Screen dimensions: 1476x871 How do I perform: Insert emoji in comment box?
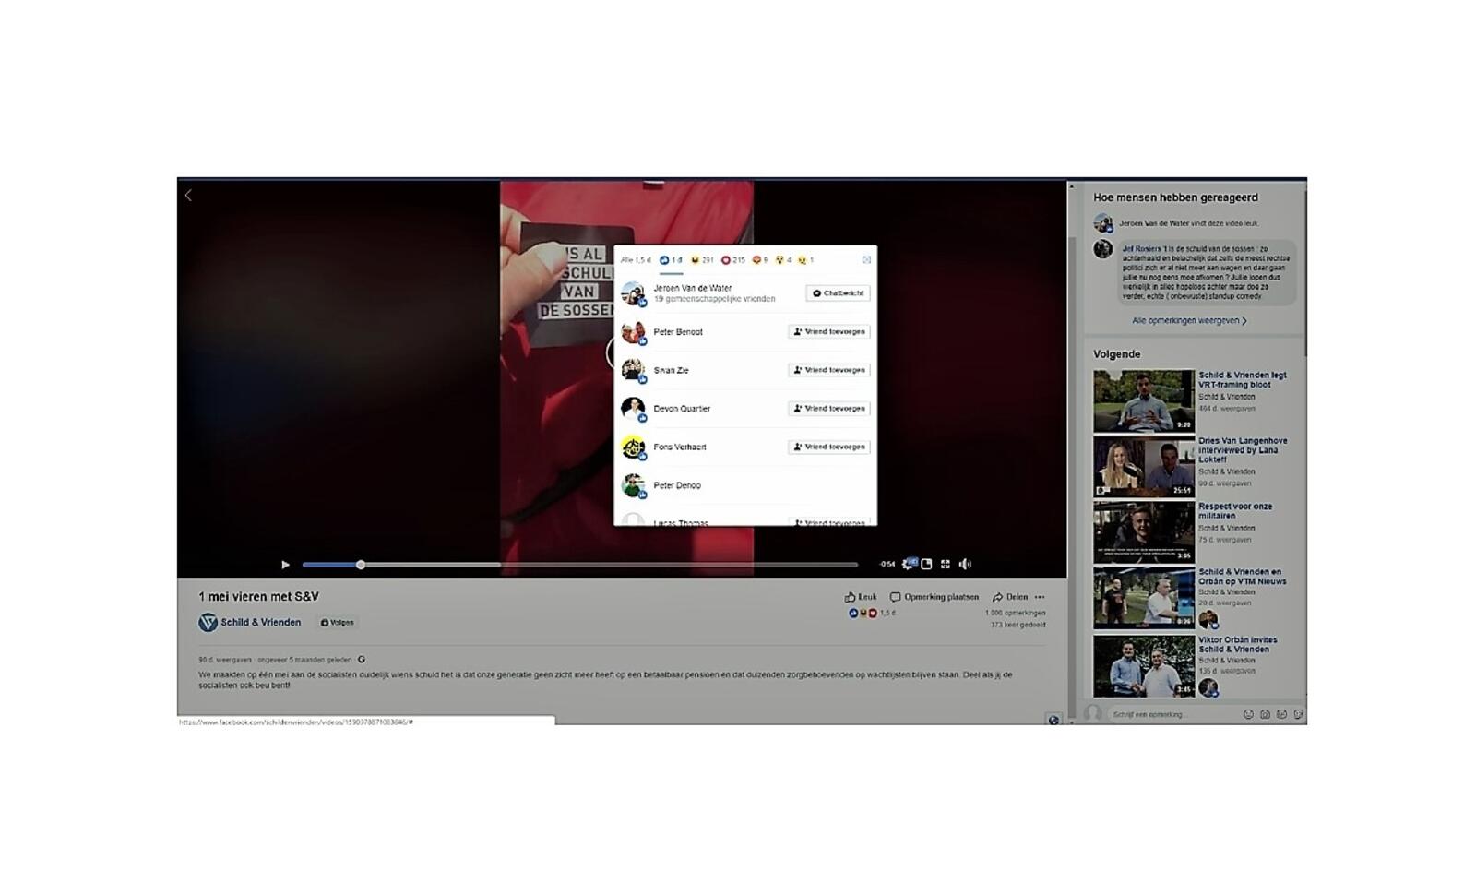coord(1248,714)
